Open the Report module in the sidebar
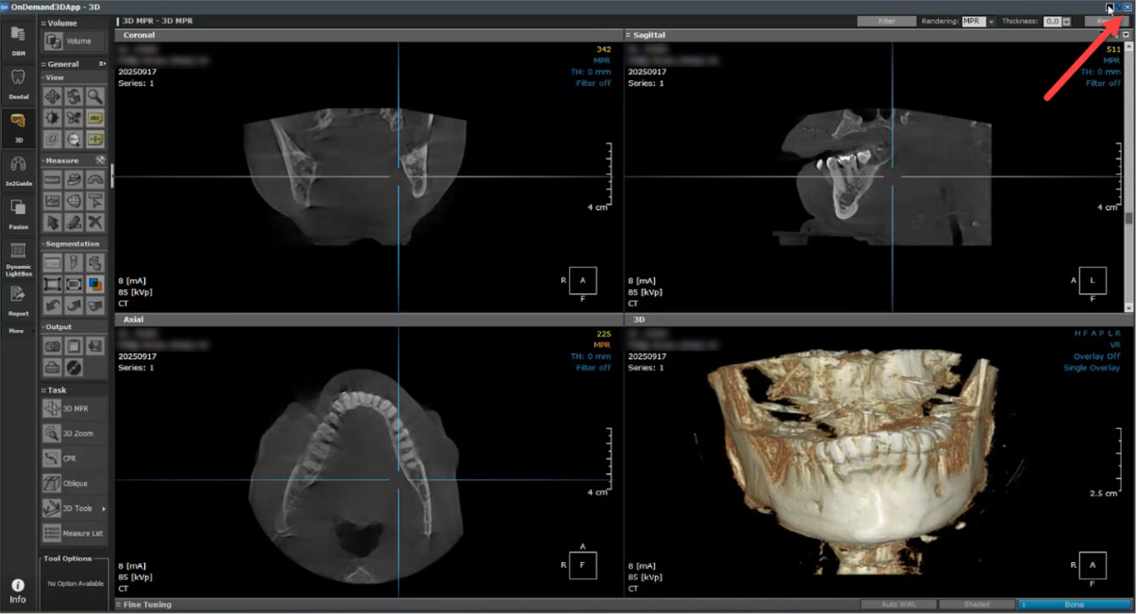 [x=18, y=300]
